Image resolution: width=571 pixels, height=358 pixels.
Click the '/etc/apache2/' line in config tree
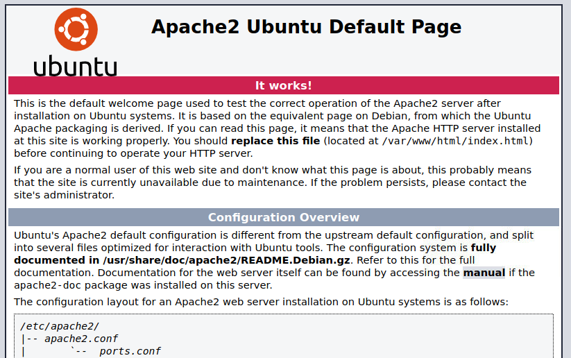60,326
